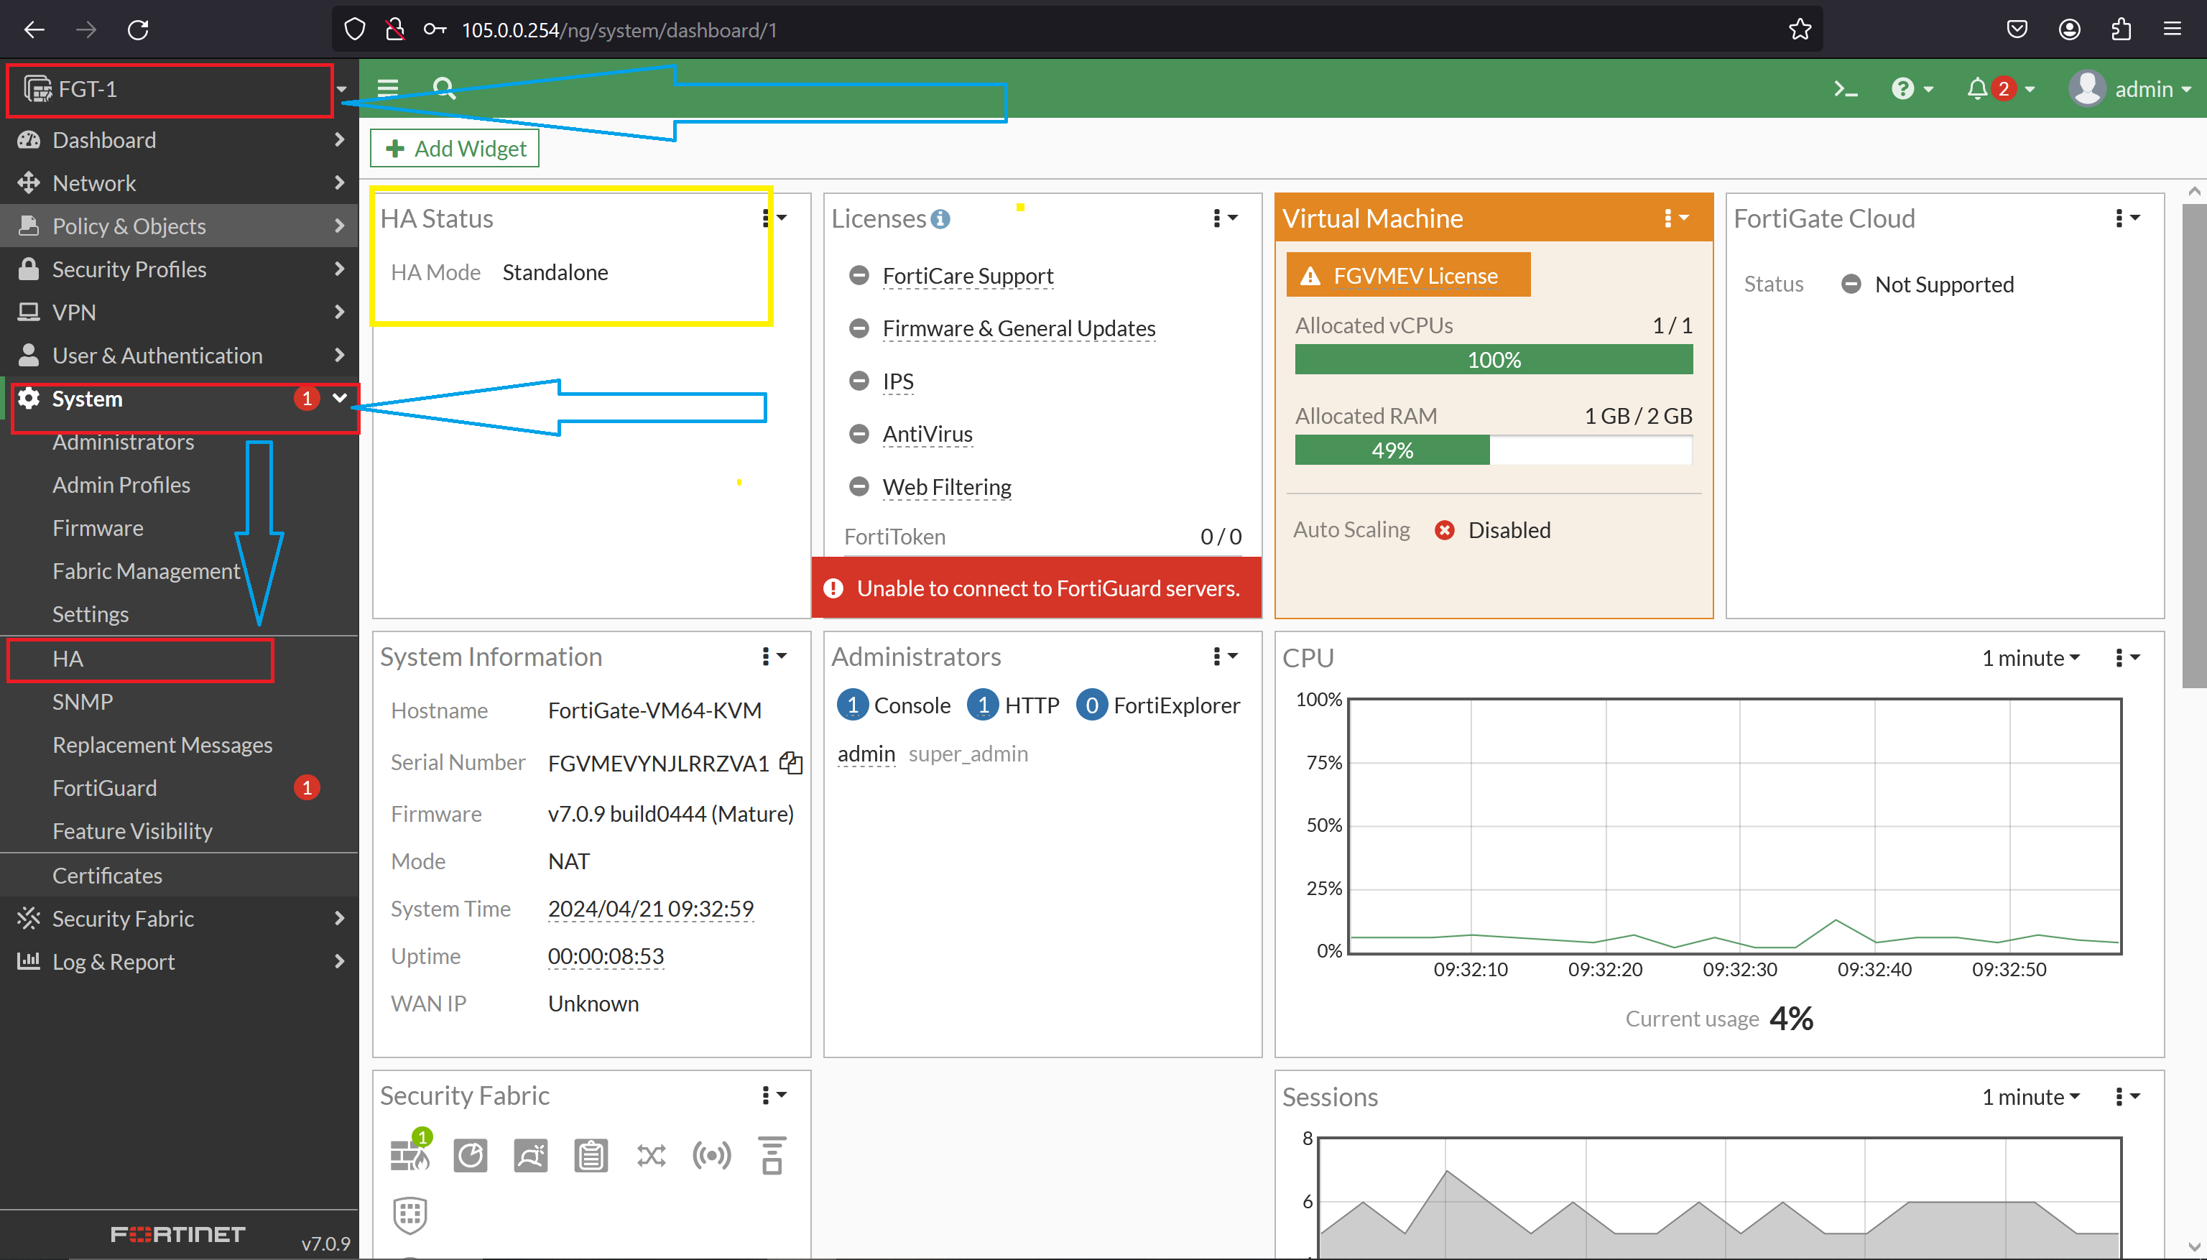Screen dimensions: 2207x1260
Task: Open Replacement Messages page
Action: coord(162,745)
